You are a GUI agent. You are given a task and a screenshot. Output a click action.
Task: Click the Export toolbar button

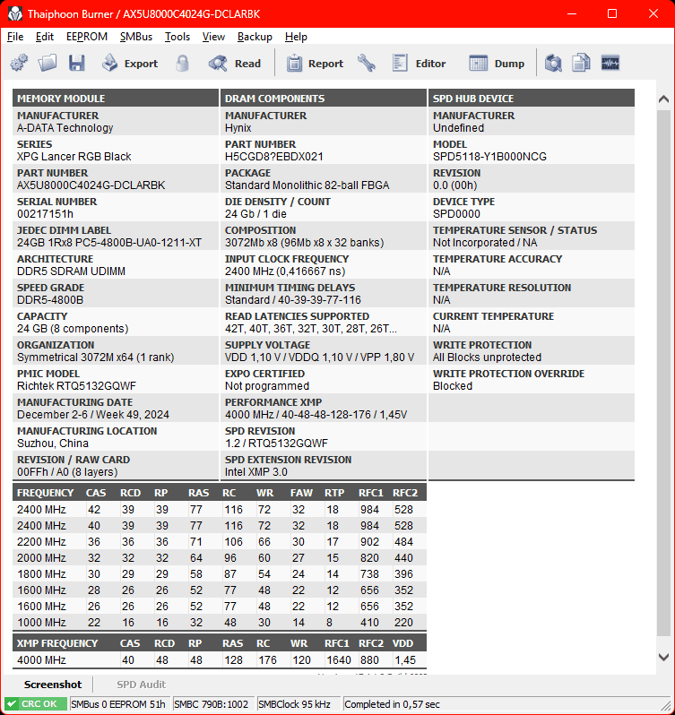point(129,63)
